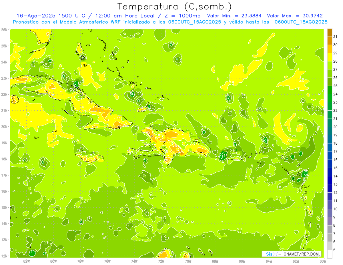This screenshot has height=265, width=343.
Task: Click the "80W" longitude axis label
Action: point(53,261)
